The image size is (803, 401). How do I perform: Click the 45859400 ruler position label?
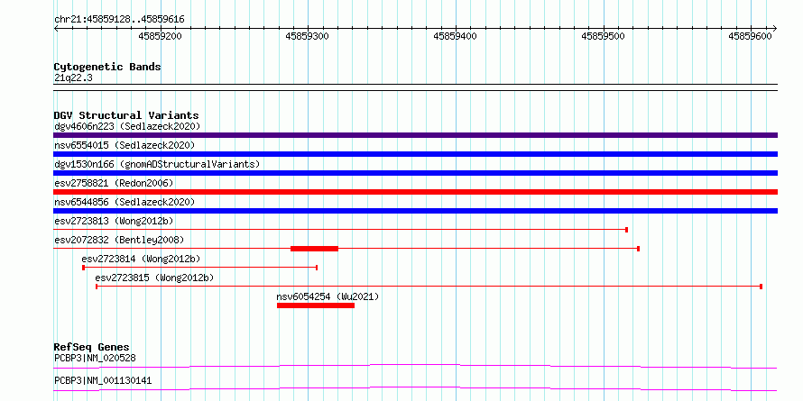pos(456,36)
